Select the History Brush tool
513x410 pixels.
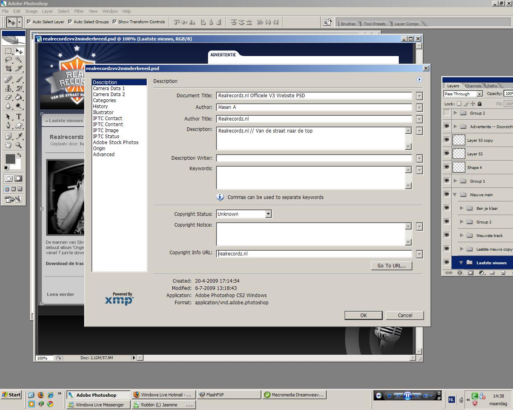[x=18, y=88]
